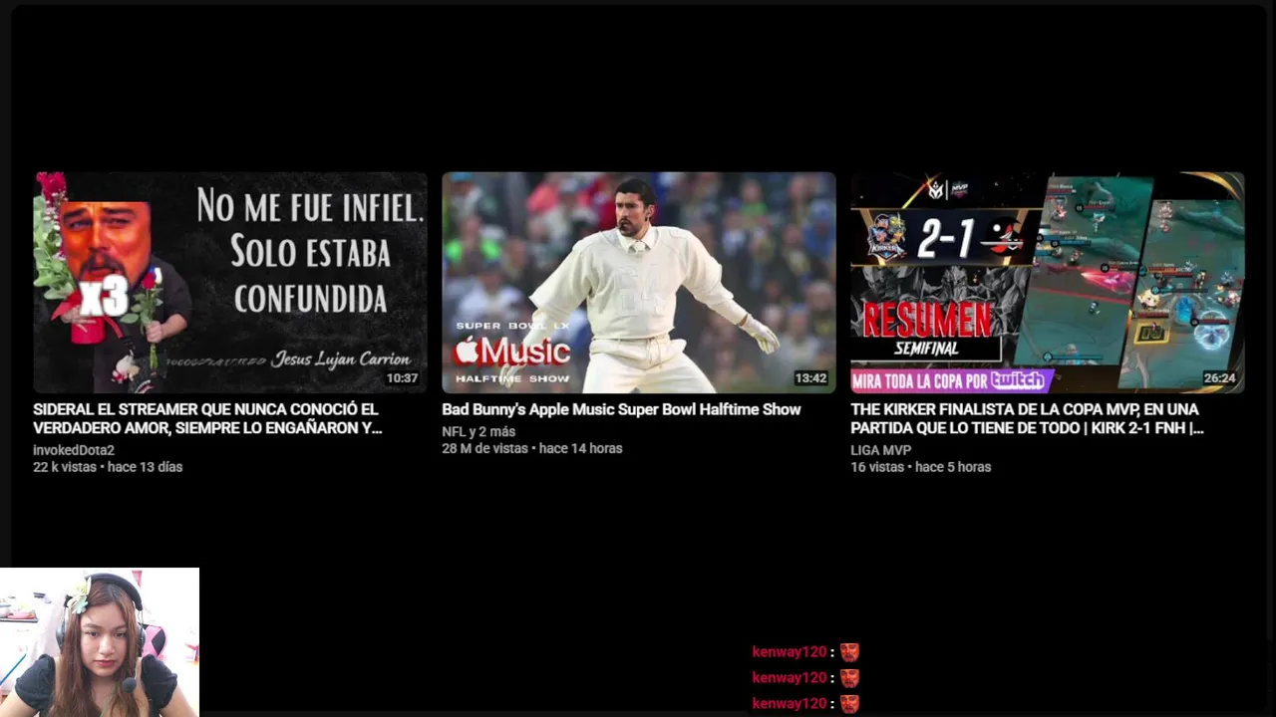The image size is (1276, 717).
Task: Click the 26:24 duration badge
Action: 1219,378
